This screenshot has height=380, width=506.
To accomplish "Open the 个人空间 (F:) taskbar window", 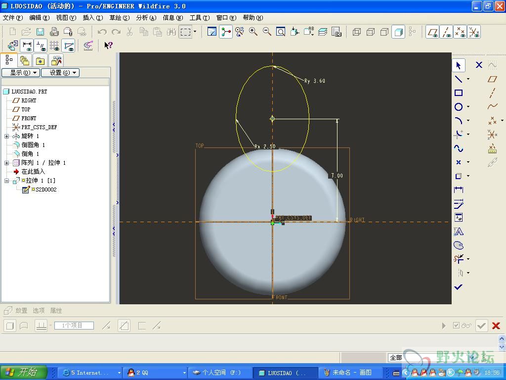I will tap(220, 373).
